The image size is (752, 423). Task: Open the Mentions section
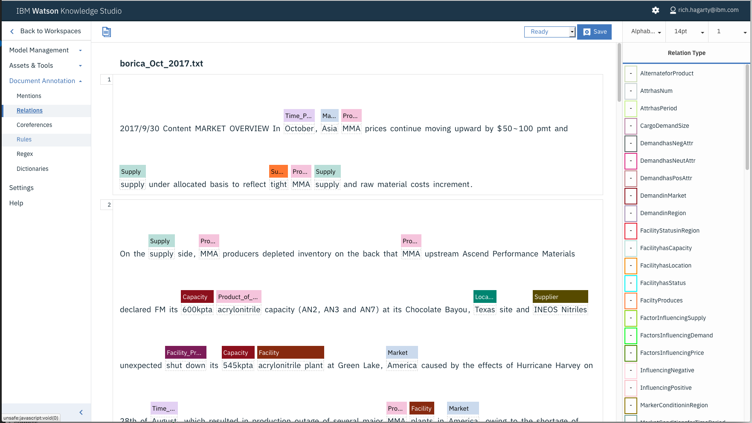click(x=29, y=96)
